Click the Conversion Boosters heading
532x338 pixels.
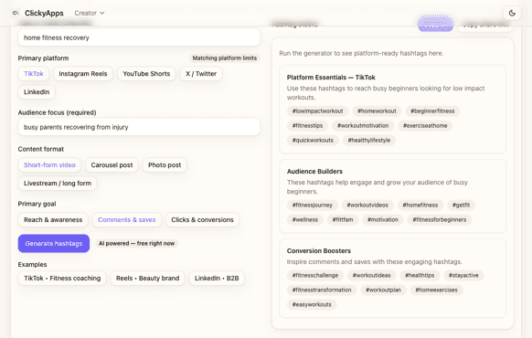(x=319, y=250)
